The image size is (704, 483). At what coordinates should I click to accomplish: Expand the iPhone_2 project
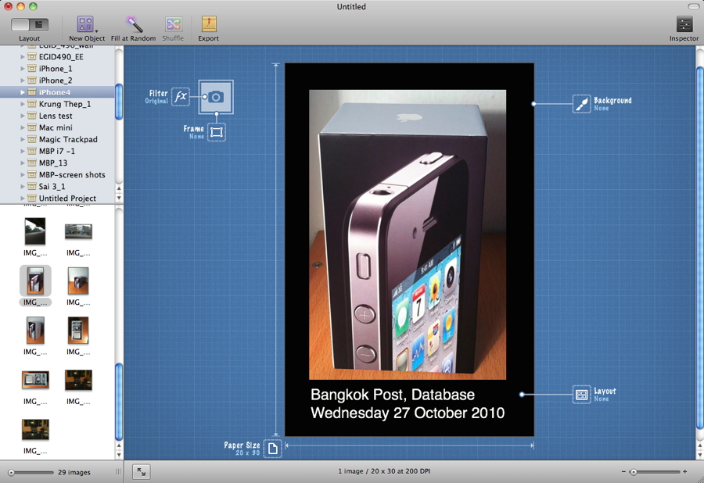pyautogui.click(x=23, y=80)
